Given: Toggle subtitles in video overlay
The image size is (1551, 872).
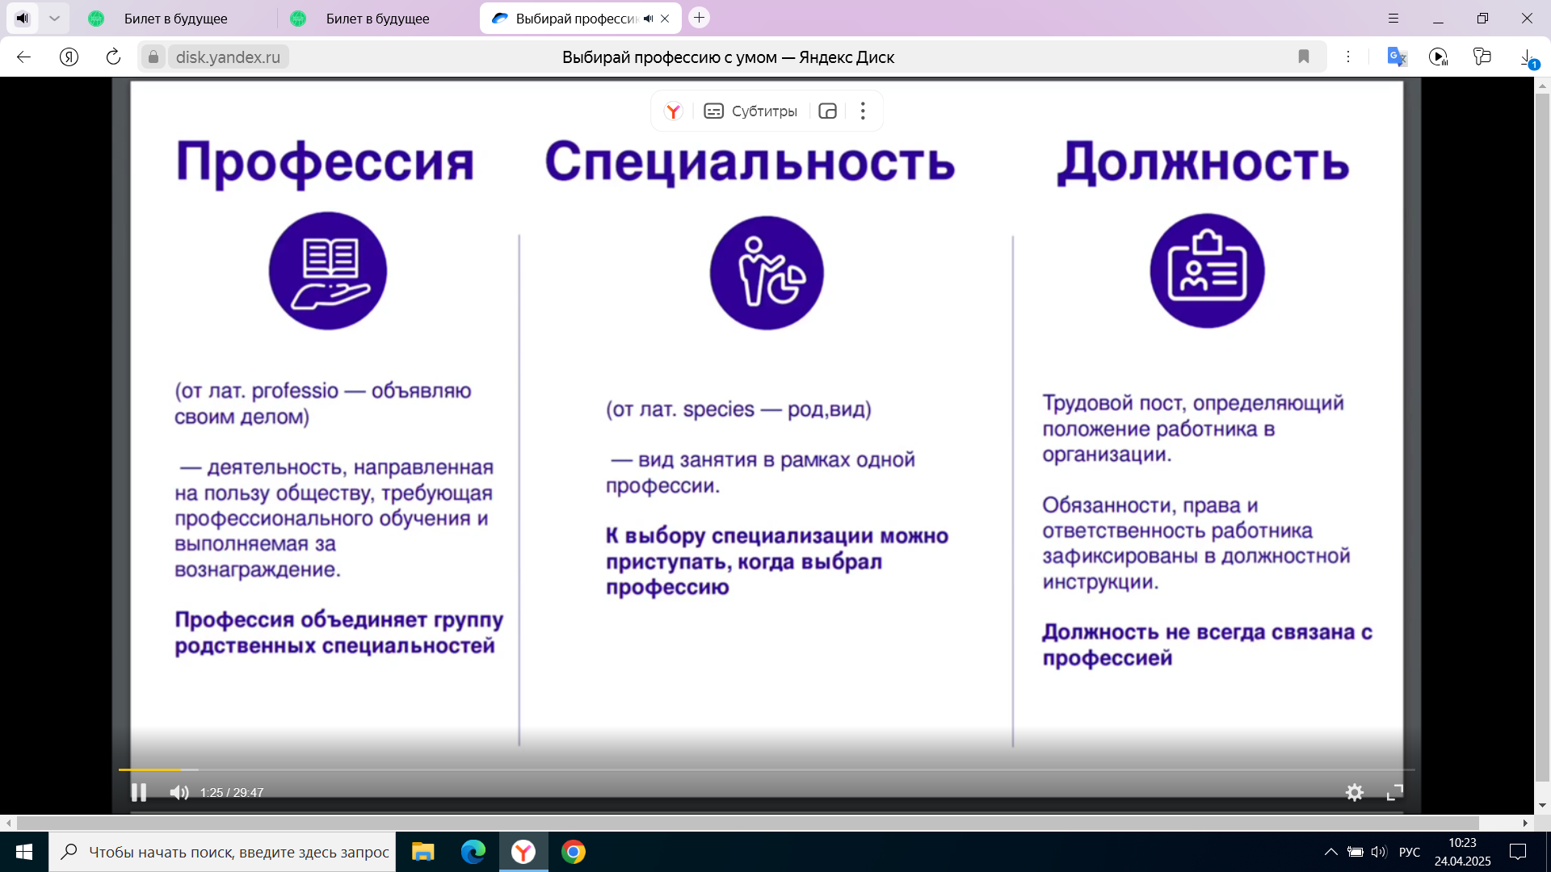Looking at the screenshot, I should 750,111.
